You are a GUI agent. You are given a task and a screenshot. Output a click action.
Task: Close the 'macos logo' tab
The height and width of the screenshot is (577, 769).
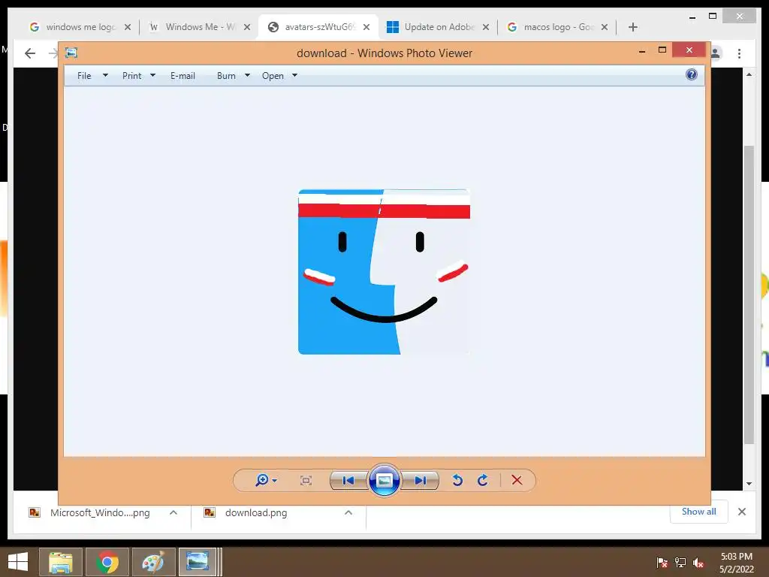(605, 27)
